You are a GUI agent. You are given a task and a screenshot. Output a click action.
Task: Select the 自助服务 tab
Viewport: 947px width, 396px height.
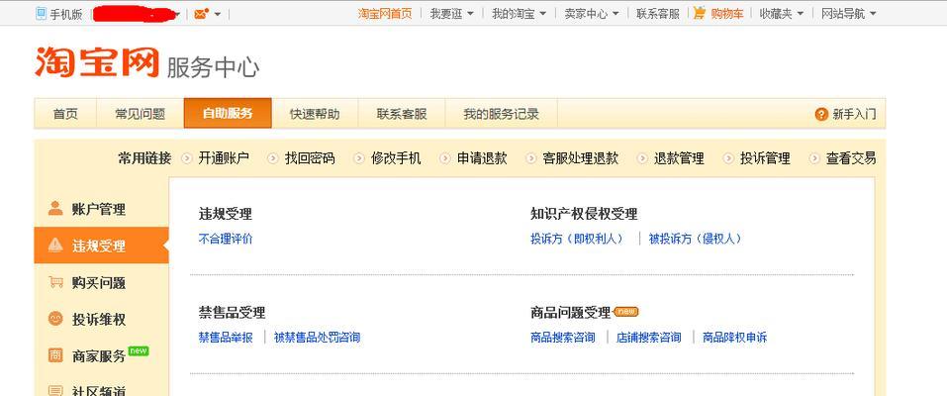pos(228,114)
